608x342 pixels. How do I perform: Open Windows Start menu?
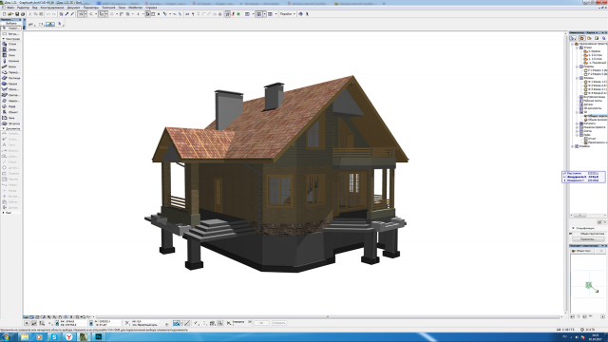(7, 337)
